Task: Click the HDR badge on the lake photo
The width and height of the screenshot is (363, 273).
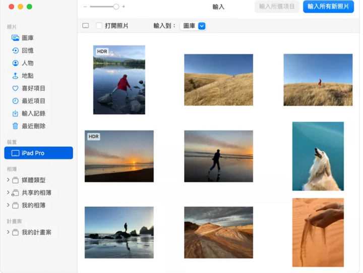Action: 102,51
